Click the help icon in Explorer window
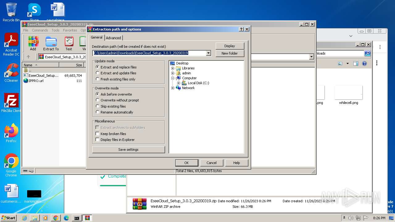 [364, 64]
